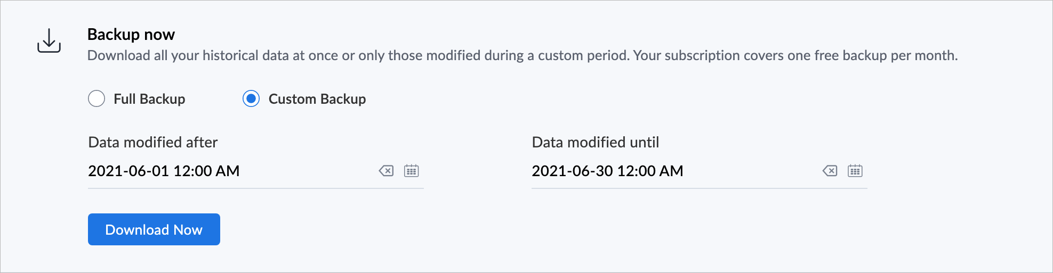
Task: Click the 12:00 AM time after 2021-06-30
Action: tap(650, 171)
